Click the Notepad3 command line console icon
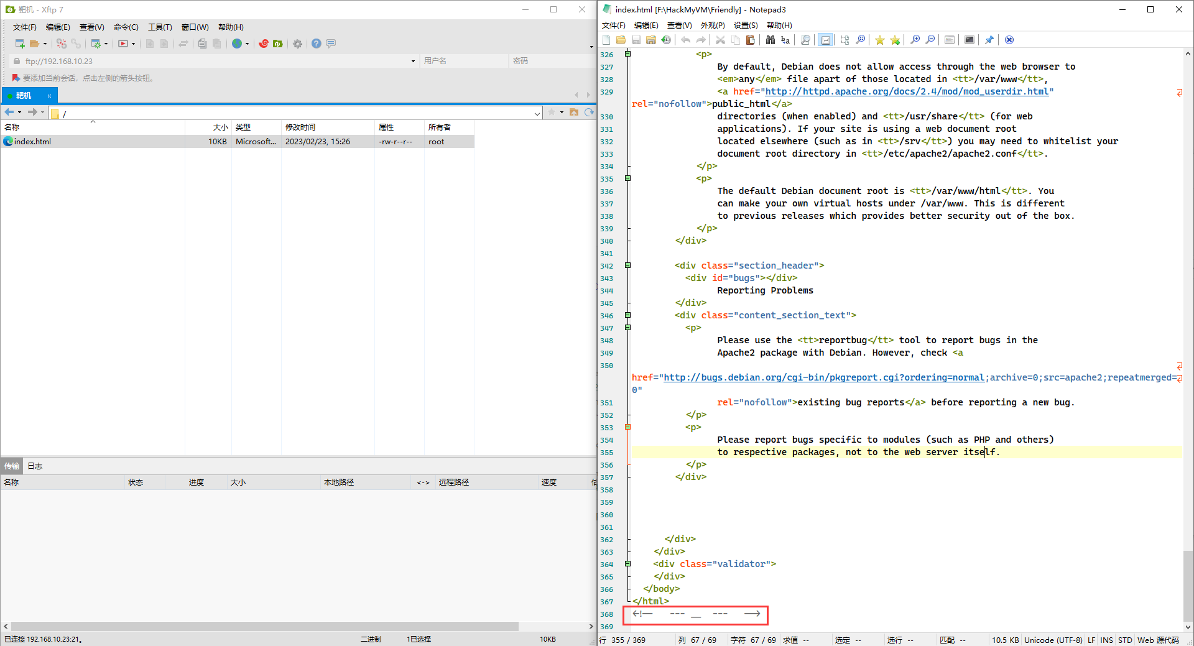 970,40
